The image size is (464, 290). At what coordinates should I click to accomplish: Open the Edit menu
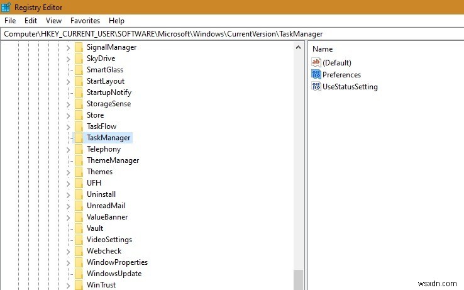tap(31, 21)
